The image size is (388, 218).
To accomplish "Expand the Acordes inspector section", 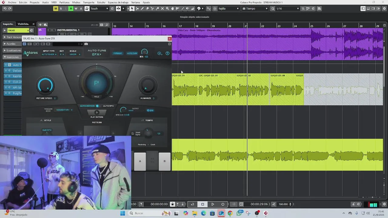I will (x=12, y=44).
